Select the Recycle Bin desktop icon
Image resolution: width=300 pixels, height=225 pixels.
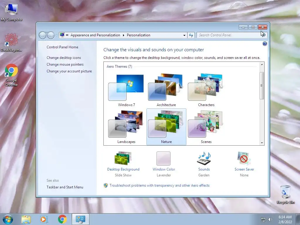(x=285, y=195)
